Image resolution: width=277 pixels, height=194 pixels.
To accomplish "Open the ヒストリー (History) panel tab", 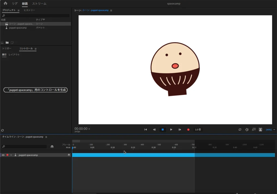I will click(x=29, y=10).
